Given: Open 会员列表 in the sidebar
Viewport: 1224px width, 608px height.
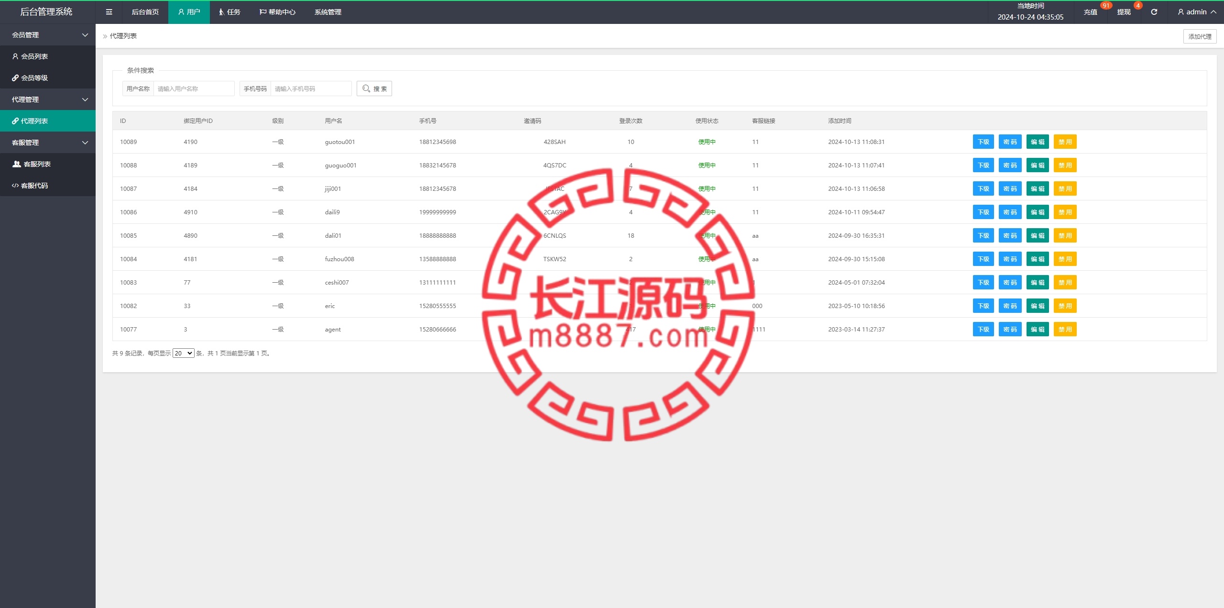Looking at the screenshot, I should point(48,56).
